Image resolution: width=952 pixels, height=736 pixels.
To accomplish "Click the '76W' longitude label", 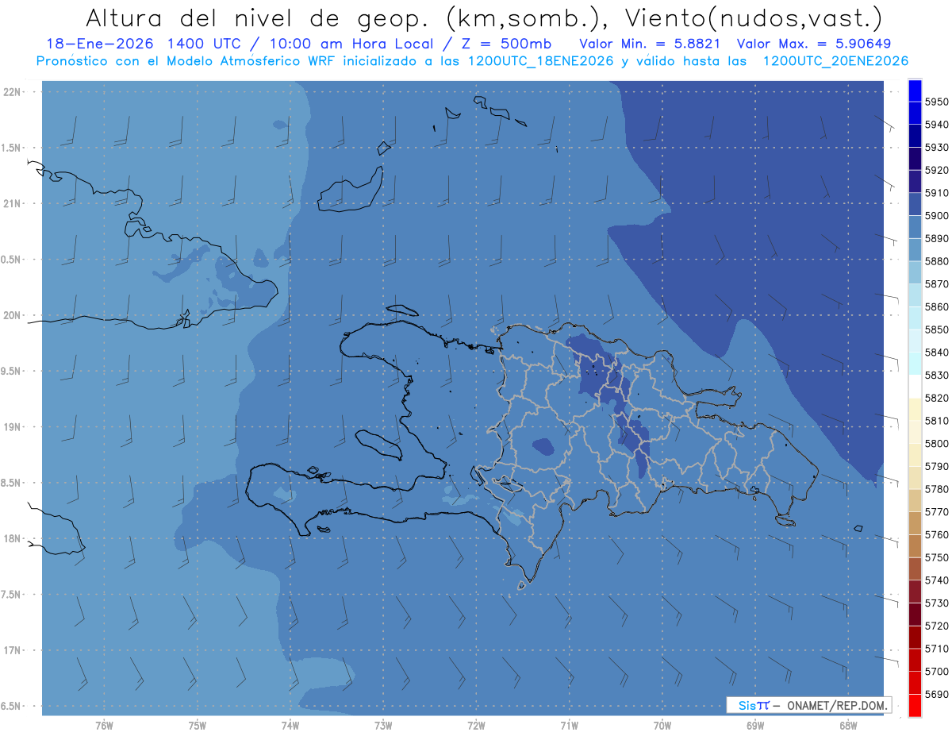I will click(104, 726).
